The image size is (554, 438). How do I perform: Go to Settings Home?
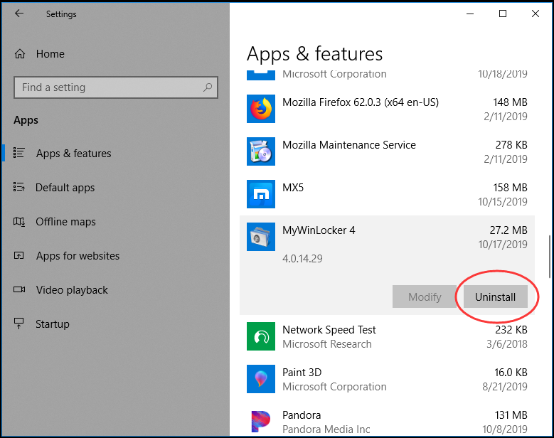pyautogui.click(x=50, y=54)
